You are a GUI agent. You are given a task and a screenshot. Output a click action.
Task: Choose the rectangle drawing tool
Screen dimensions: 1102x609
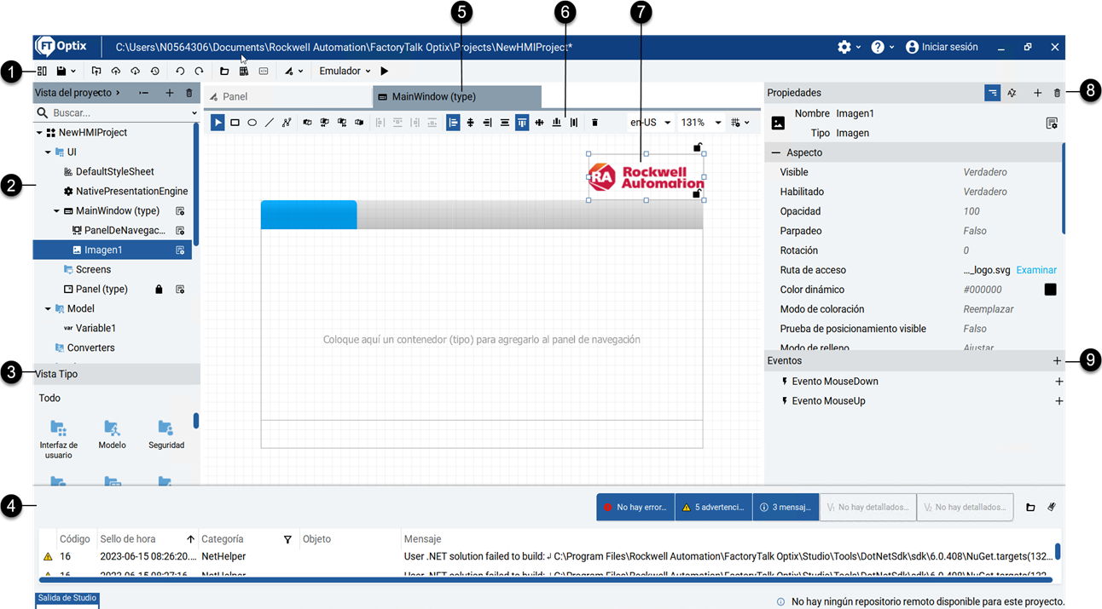[x=235, y=123]
